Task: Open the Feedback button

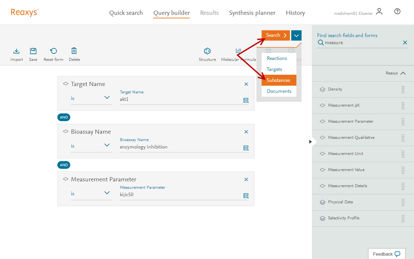Action: [386, 254]
